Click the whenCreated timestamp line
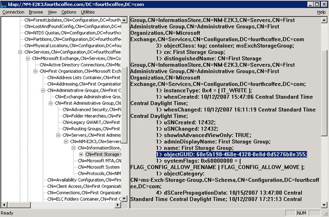The image size is (329, 217). [234, 97]
